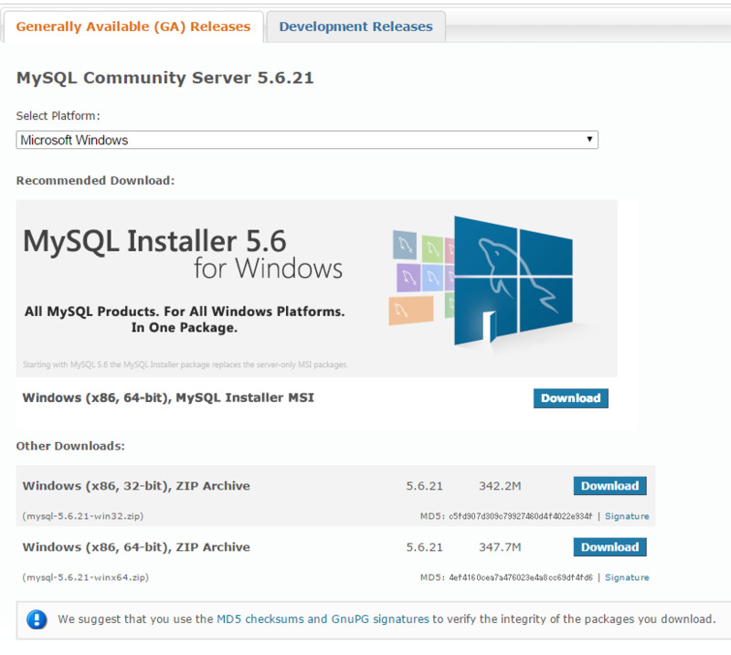Image resolution: width=731 pixels, height=655 pixels.
Task: Click the grey-blue dolphin tile in banner
Action: click(x=405, y=245)
